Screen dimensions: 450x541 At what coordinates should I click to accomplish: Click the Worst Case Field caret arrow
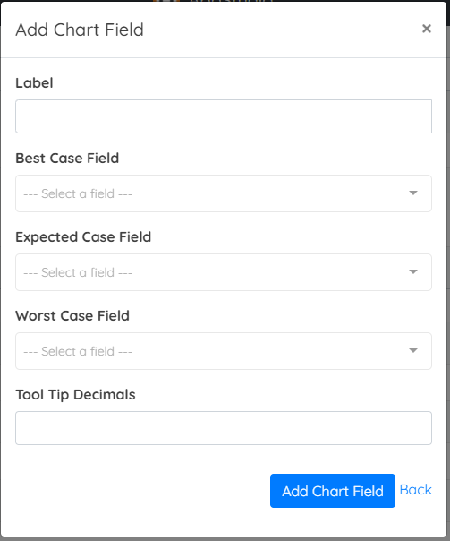click(413, 350)
